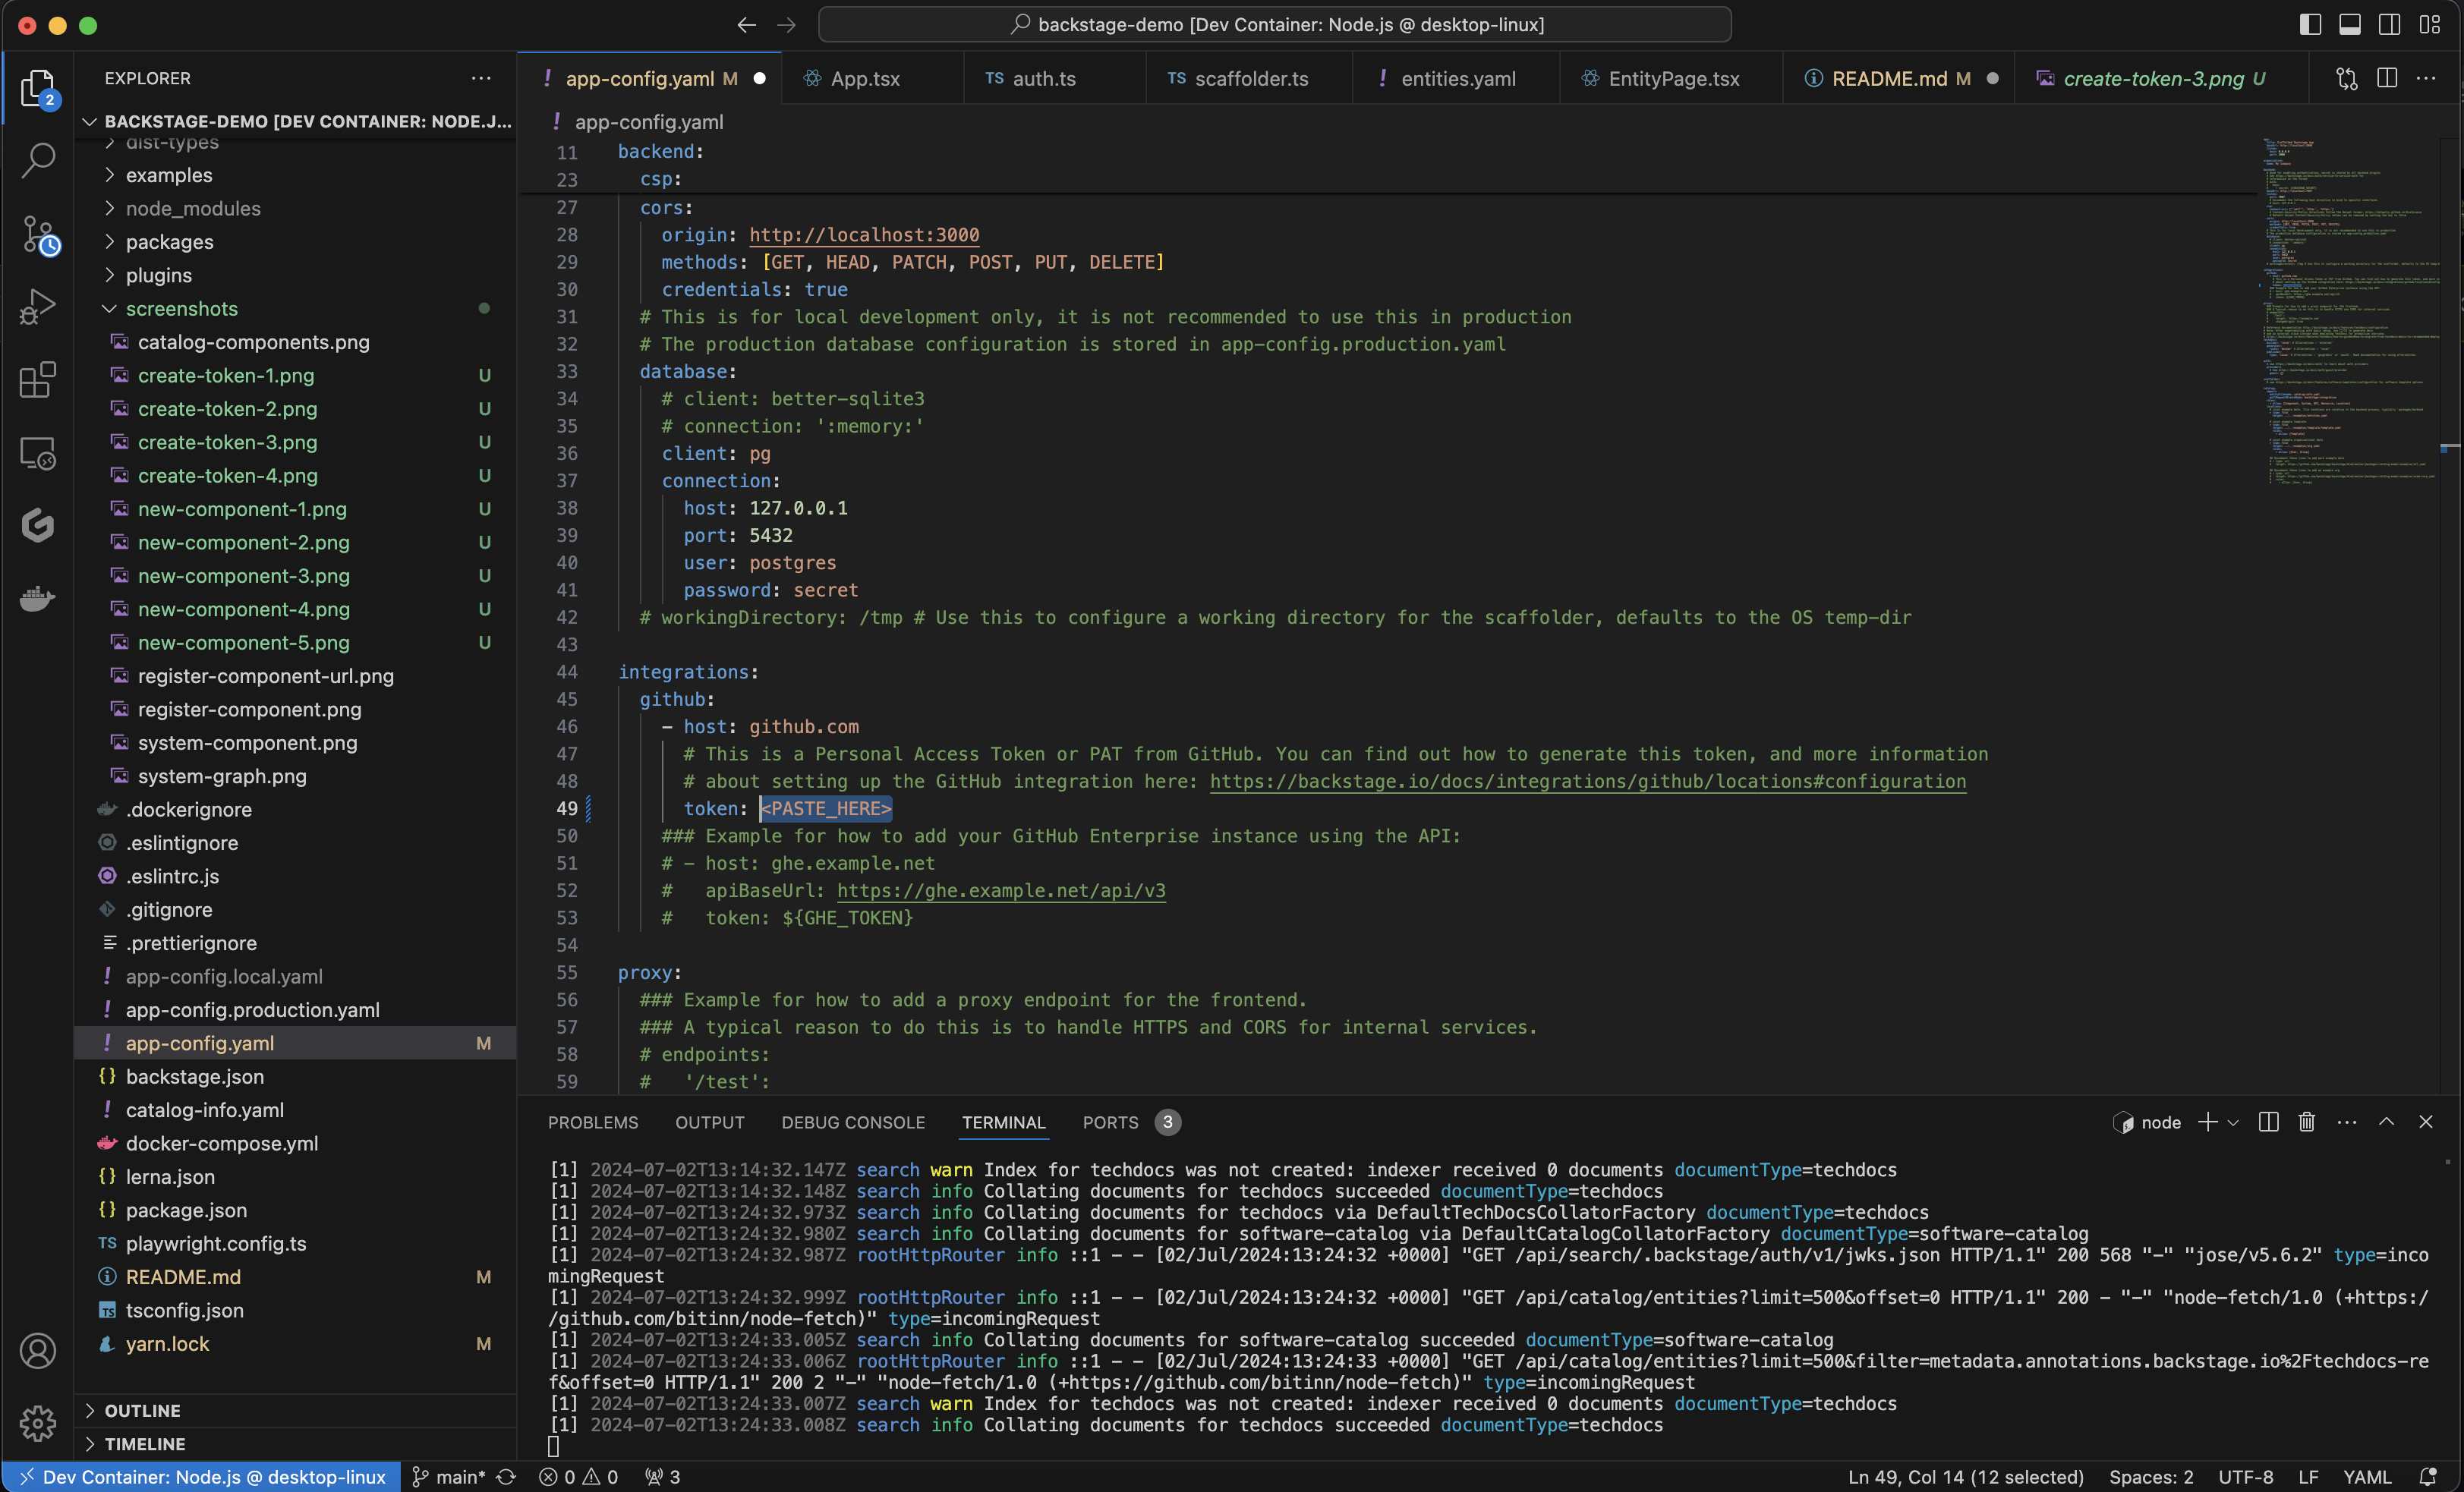Collapse the screenshots folder

(181, 308)
